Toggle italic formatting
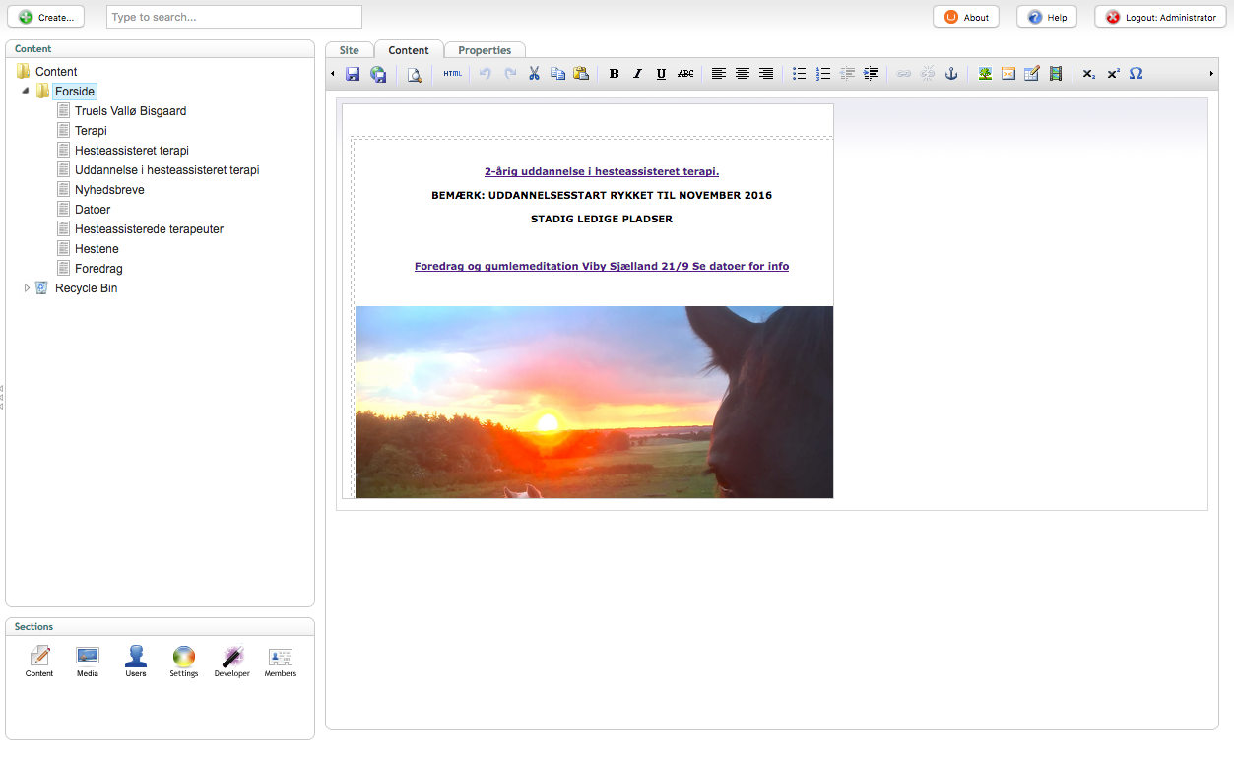The height and width of the screenshot is (758, 1234). coord(637,74)
